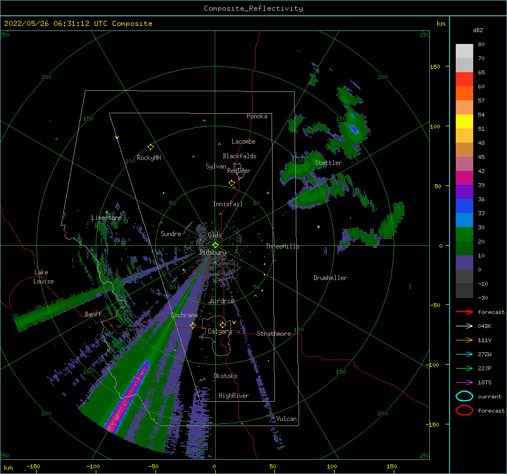Select the Sundre label
This screenshot has height=474, width=507.
click(171, 234)
